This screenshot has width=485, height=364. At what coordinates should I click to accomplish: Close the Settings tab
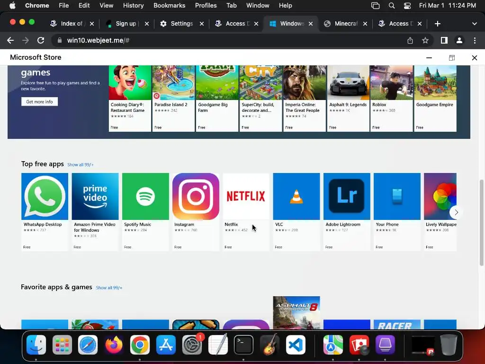point(202,24)
